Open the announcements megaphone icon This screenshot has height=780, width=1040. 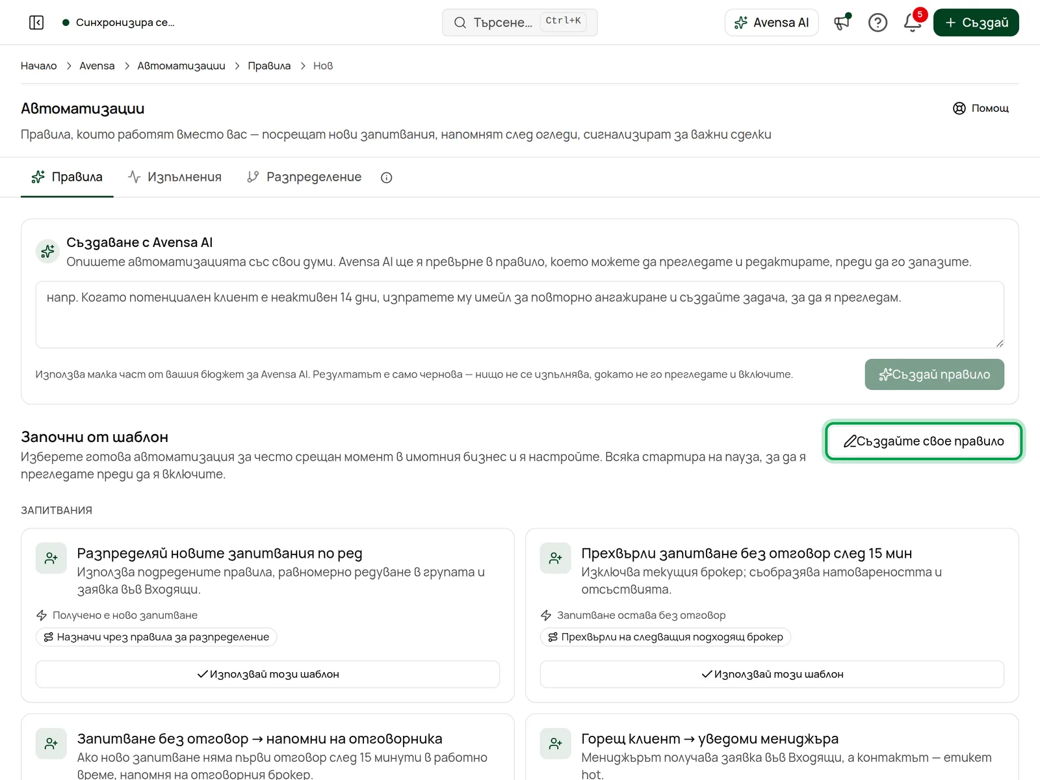[x=842, y=23]
